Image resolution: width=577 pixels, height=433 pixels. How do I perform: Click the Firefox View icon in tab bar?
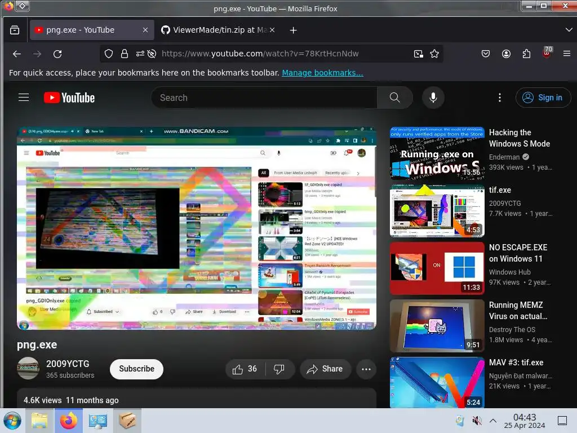tap(15, 30)
